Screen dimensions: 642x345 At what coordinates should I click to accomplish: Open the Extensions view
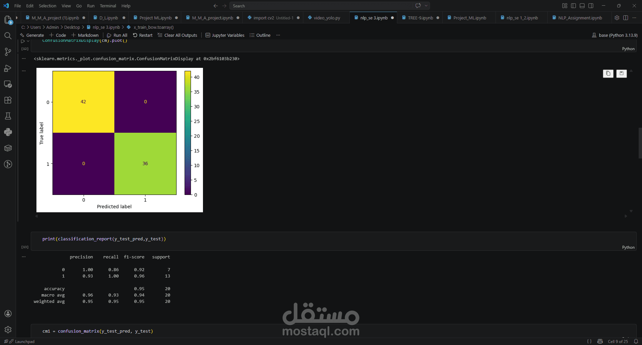(8, 100)
